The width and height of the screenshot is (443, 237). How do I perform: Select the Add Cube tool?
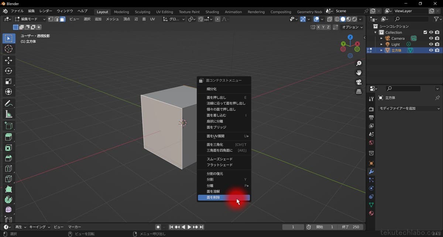(x=8, y=126)
